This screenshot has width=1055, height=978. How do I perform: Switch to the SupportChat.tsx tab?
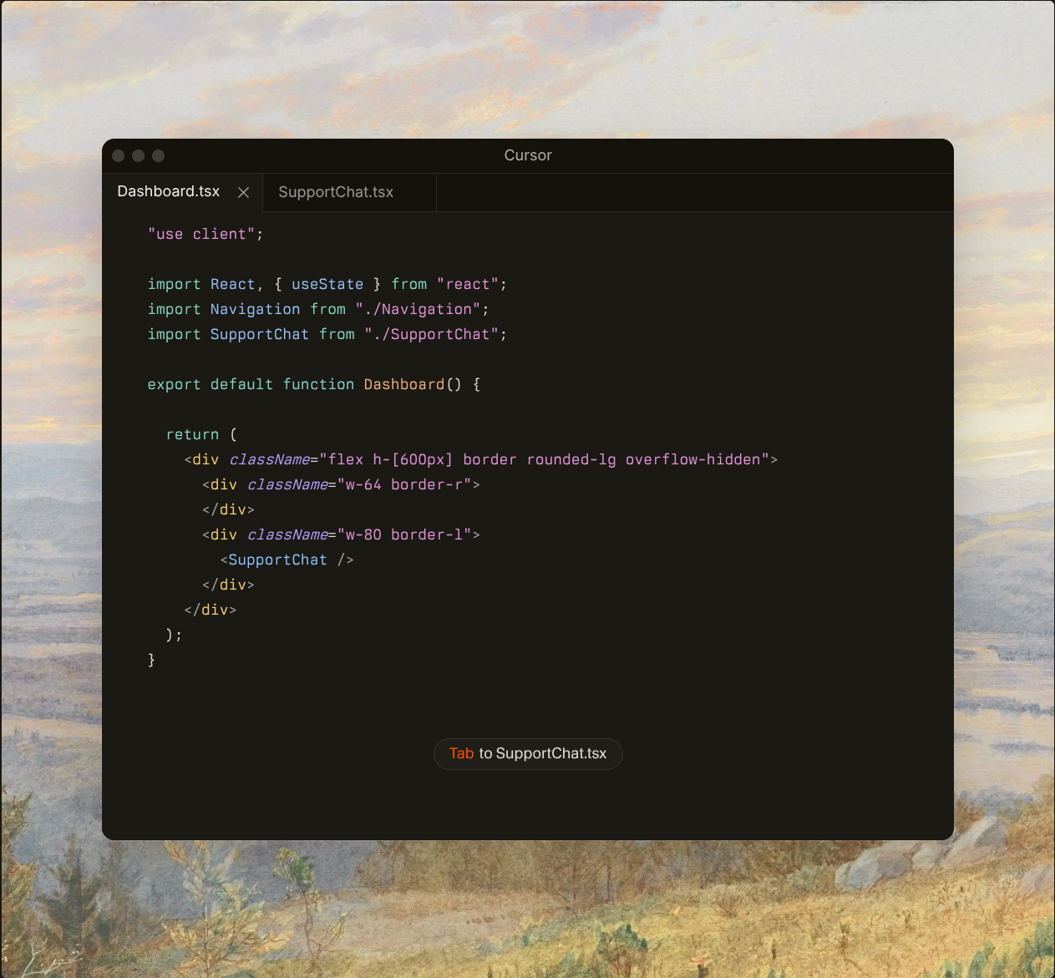pyautogui.click(x=336, y=192)
